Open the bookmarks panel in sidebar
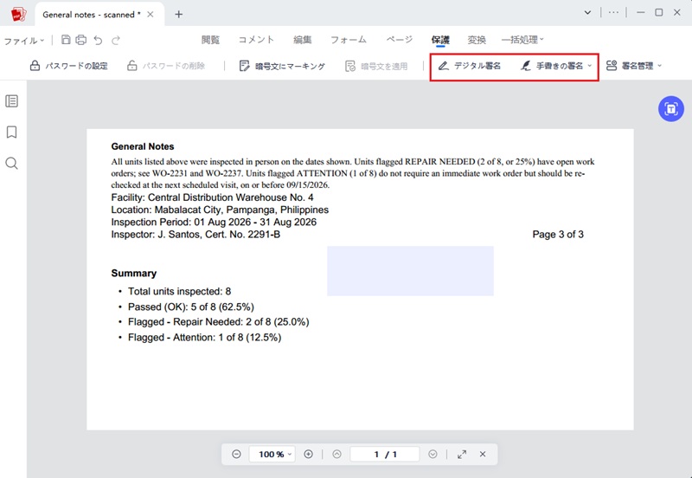692x478 pixels. click(x=12, y=132)
